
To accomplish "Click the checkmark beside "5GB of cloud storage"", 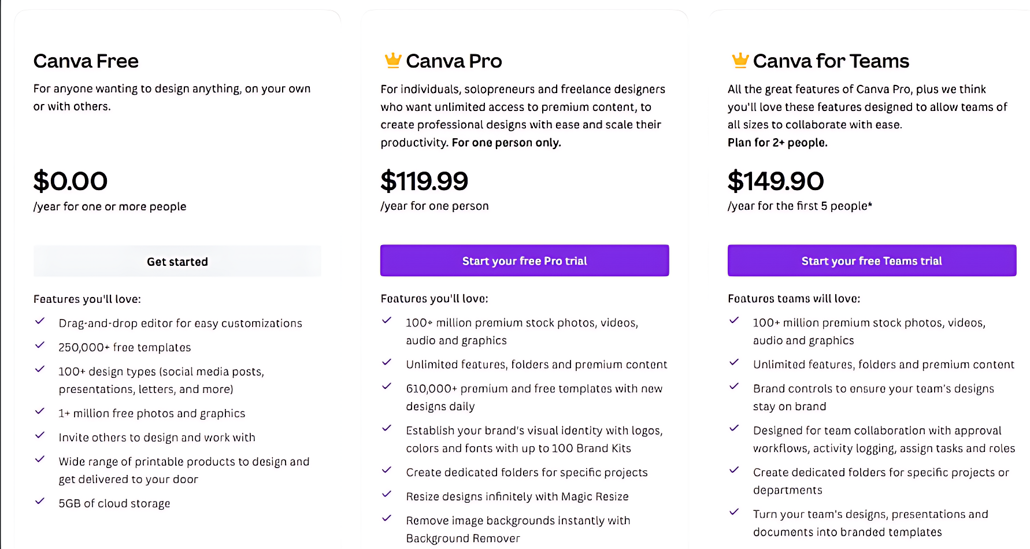I will 40,500.
